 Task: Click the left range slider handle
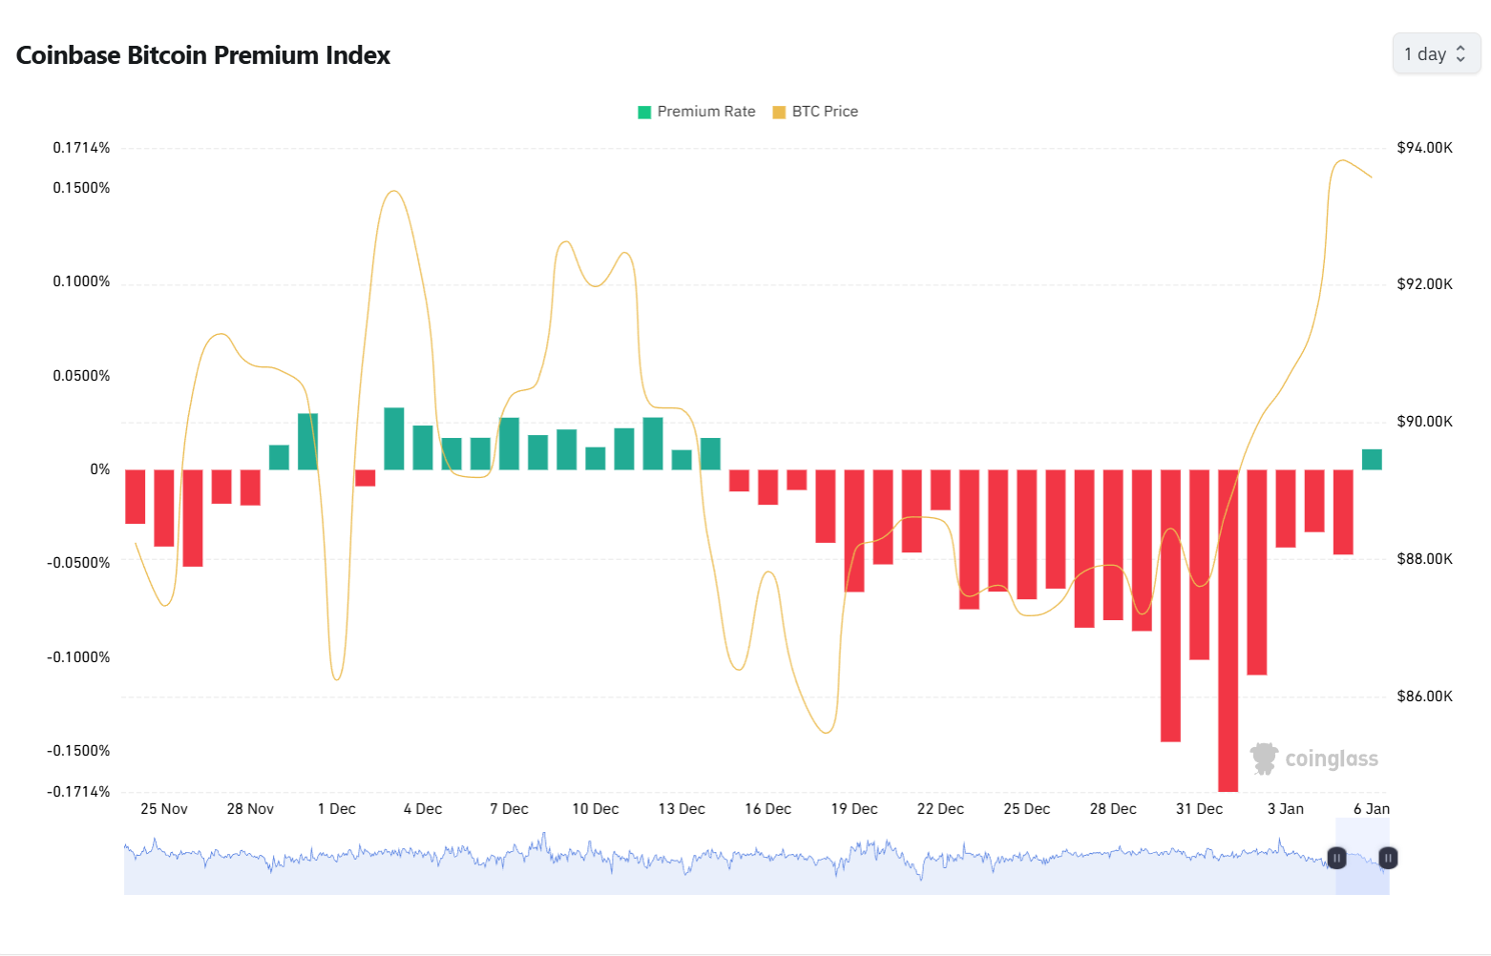(1336, 858)
